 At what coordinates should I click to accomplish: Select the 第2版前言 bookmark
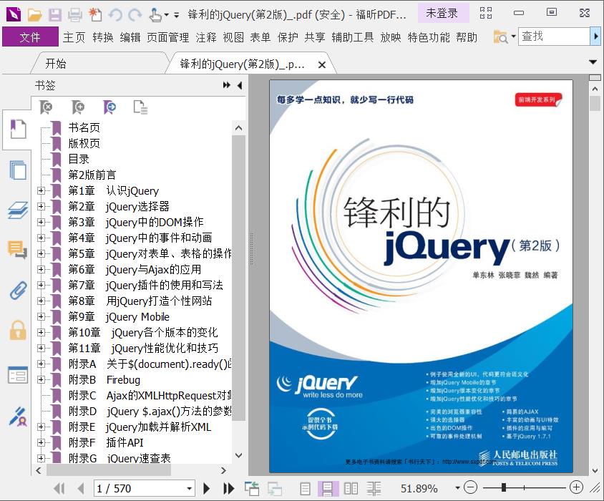(92, 175)
